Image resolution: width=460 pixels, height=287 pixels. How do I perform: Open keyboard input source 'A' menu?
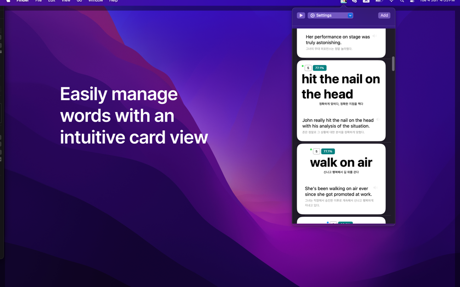tap(366, 1)
